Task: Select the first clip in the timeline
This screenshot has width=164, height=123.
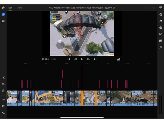Action: [9, 98]
